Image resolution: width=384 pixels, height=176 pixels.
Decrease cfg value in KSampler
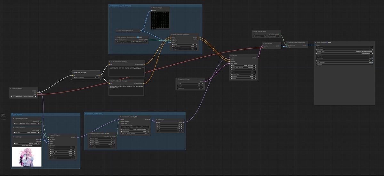(231, 72)
